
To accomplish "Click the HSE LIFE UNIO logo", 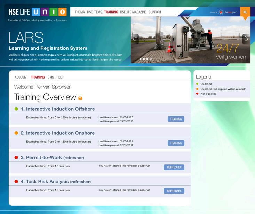I will [38, 12].
